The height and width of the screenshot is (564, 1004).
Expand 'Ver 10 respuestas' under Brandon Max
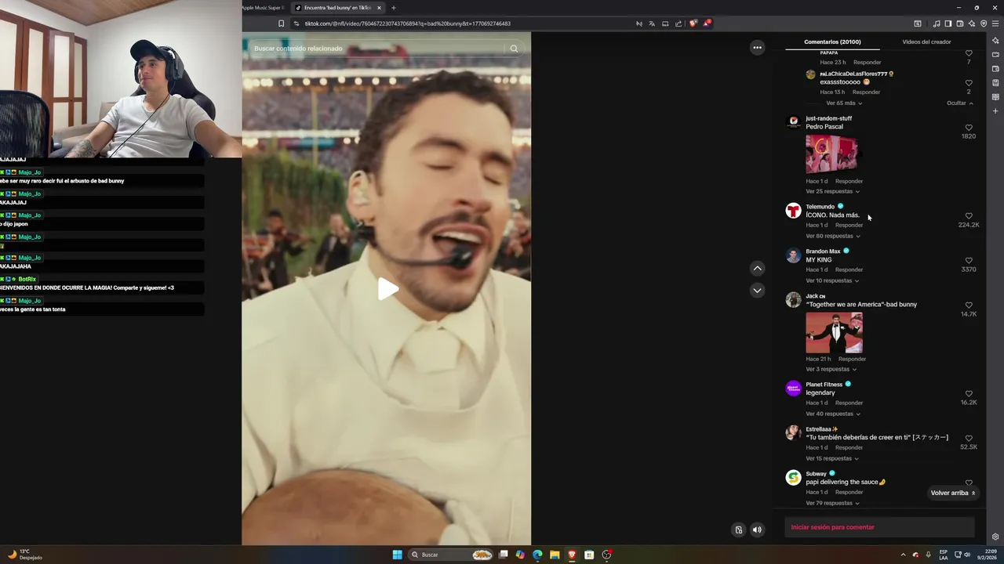[x=832, y=280]
